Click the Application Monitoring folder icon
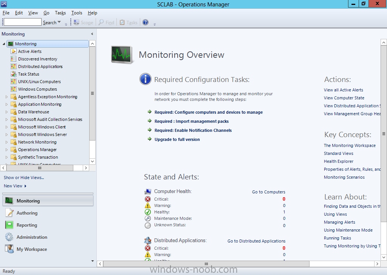Image resolution: width=387 pixels, height=275 pixels. tap(14, 104)
